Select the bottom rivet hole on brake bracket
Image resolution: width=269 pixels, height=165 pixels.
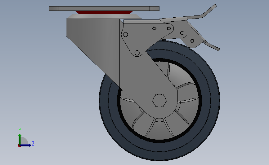(137, 53)
